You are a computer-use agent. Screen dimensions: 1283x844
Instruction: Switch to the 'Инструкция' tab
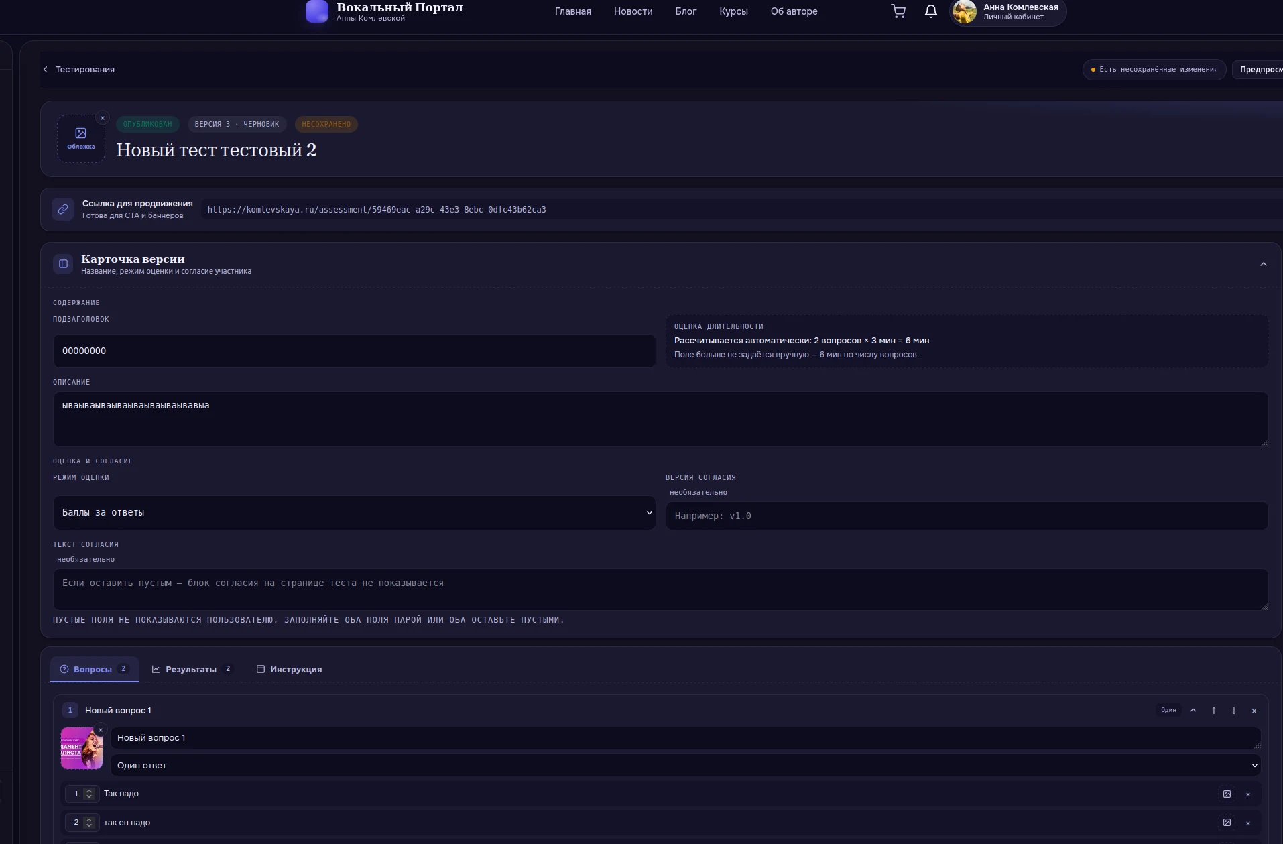(289, 669)
